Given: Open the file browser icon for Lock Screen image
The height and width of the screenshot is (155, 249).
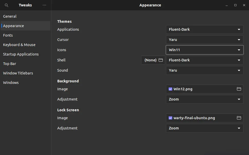Looking at the screenshot, I should point(239,118).
